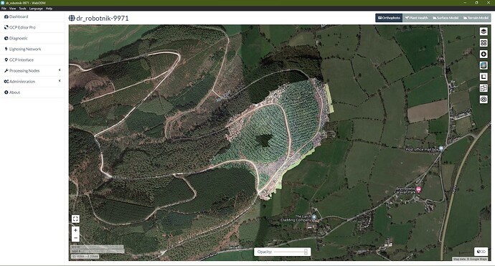
Task: Click the dr_robotnik-9971 task title
Action: click(x=103, y=18)
